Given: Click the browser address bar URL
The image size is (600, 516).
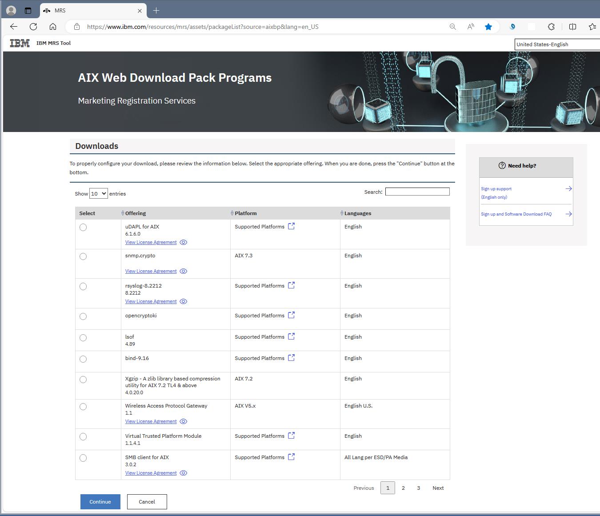Looking at the screenshot, I should [203, 27].
